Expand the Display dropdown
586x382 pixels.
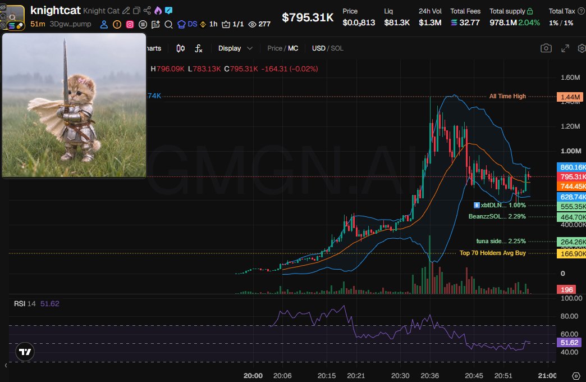click(x=235, y=48)
